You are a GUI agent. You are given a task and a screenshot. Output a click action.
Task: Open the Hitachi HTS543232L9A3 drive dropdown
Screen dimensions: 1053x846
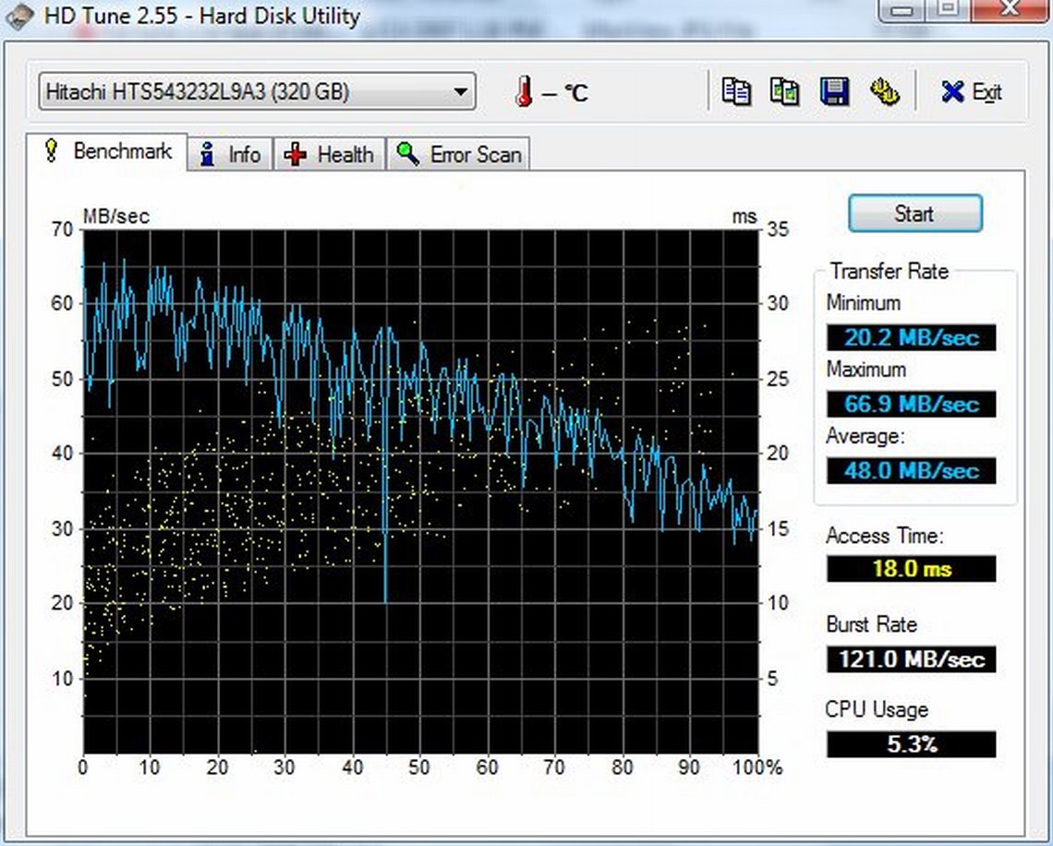tap(257, 92)
